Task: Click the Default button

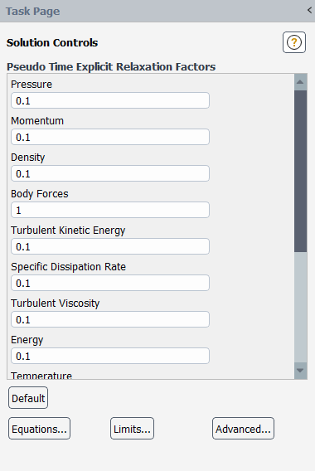Action: [28, 398]
